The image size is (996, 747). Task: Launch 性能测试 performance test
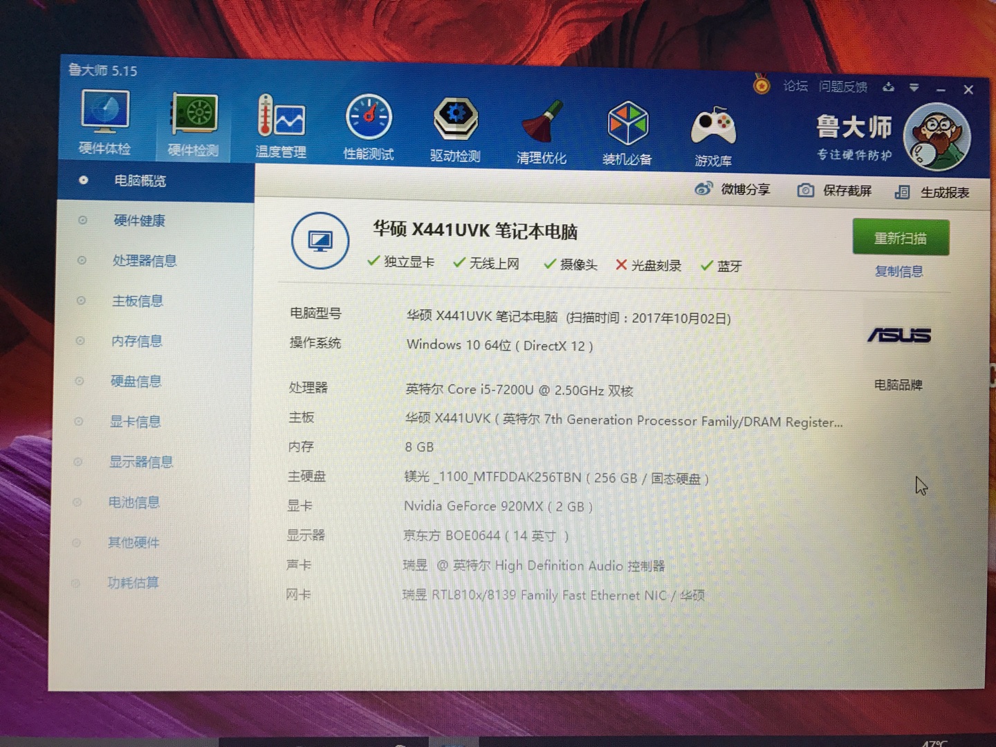[369, 128]
